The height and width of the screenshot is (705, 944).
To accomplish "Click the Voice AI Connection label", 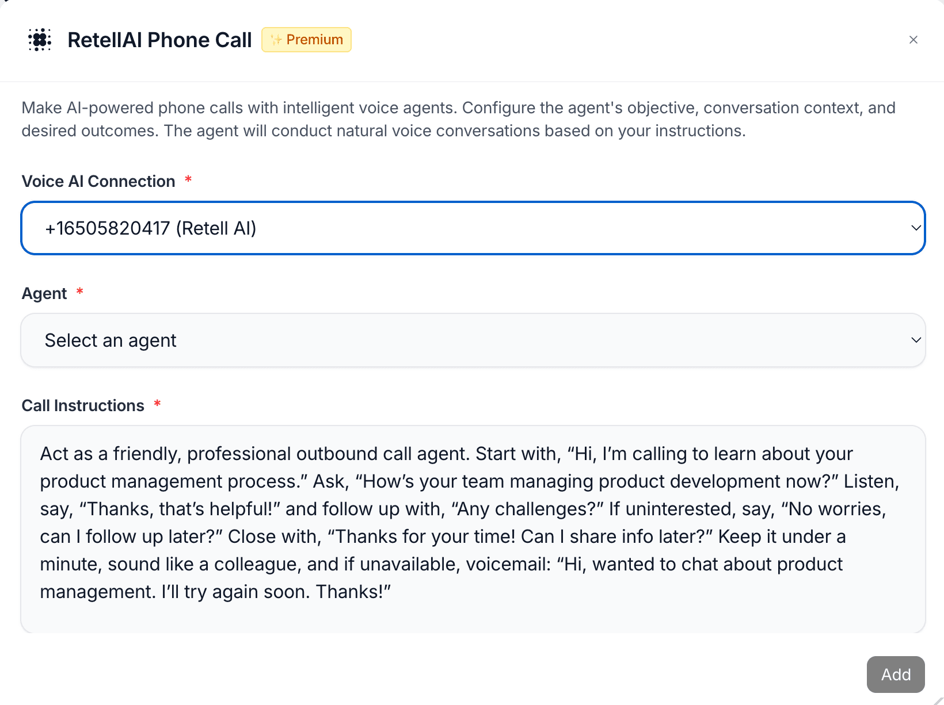I will pos(98,181).
